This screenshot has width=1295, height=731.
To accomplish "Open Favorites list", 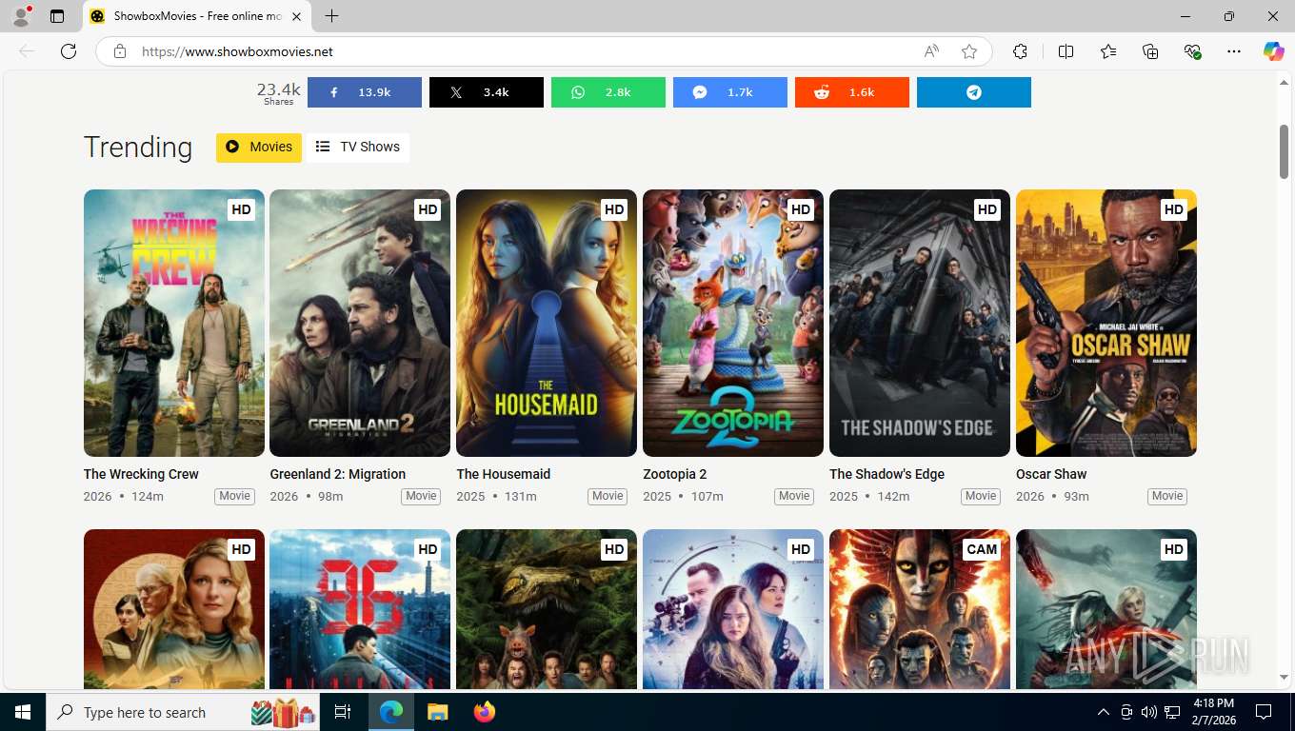I will [x=1108, y=51].
